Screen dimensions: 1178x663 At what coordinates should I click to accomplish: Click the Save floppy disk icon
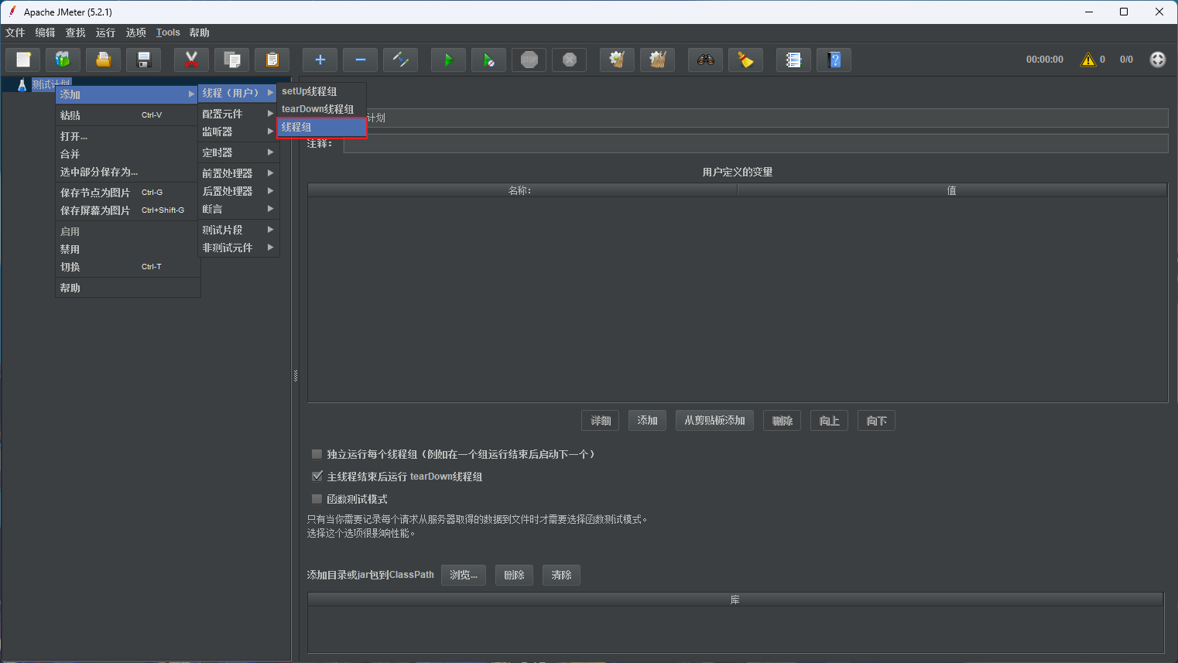coord(143,60)
